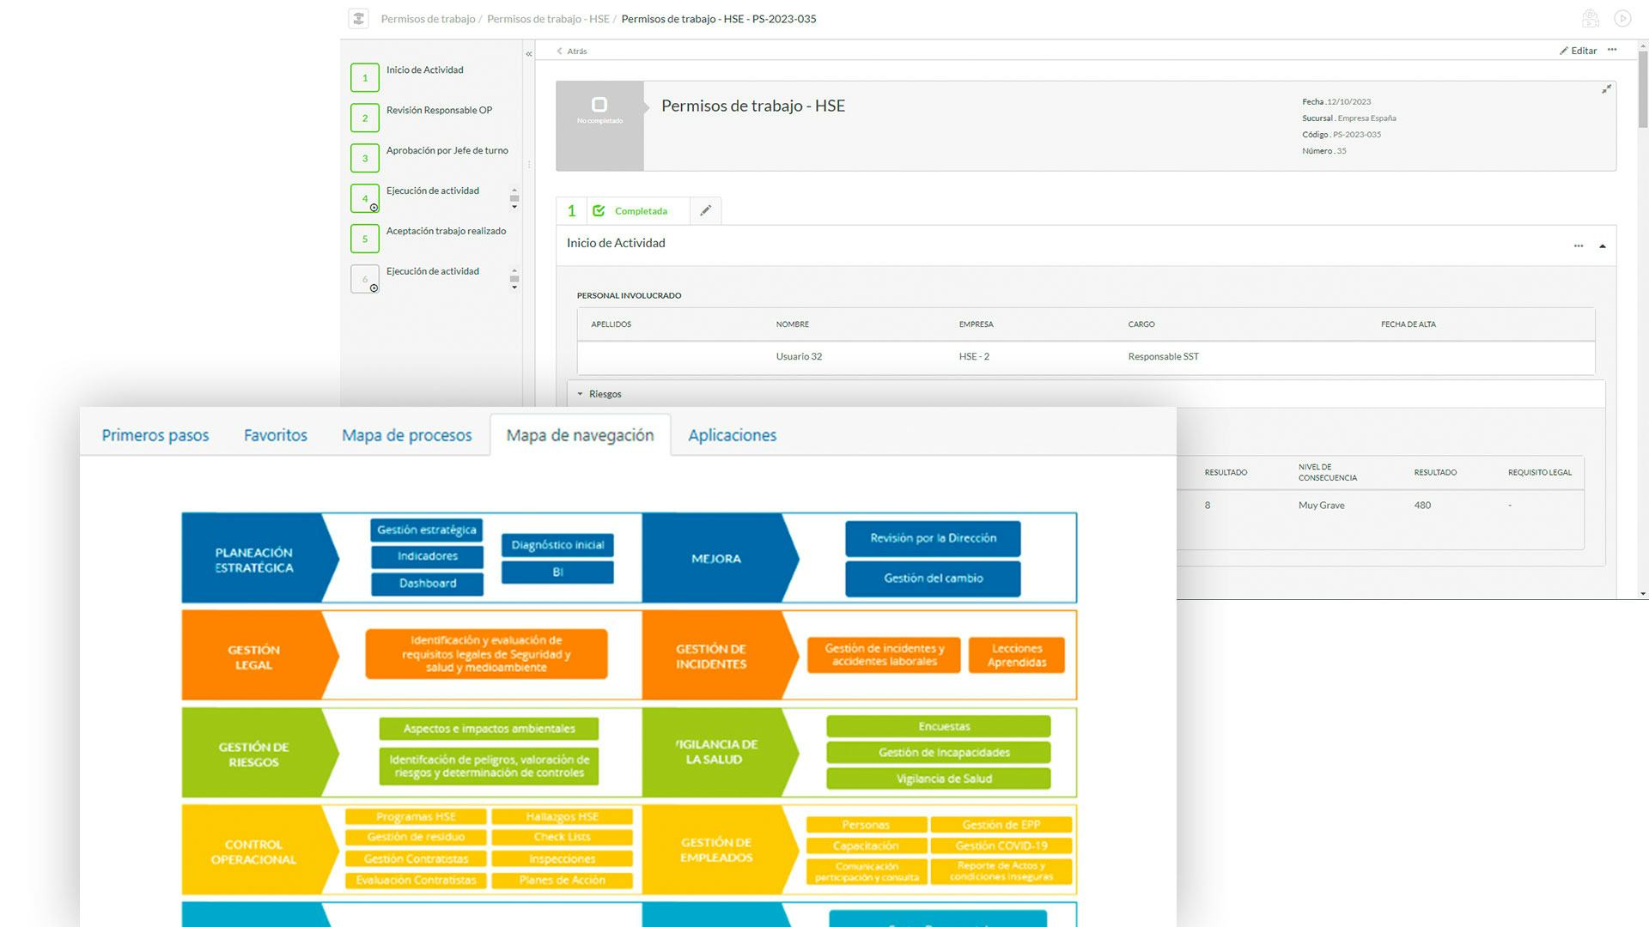This screenshot has height=927, width=1649.
Task: Open the more options menu next to Editar
Action: point(1612,50)
